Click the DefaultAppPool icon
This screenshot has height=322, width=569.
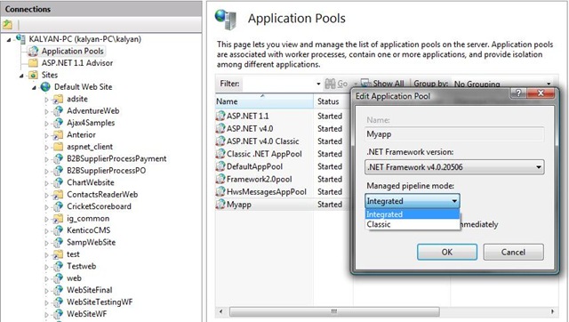[x=220, y=166]
